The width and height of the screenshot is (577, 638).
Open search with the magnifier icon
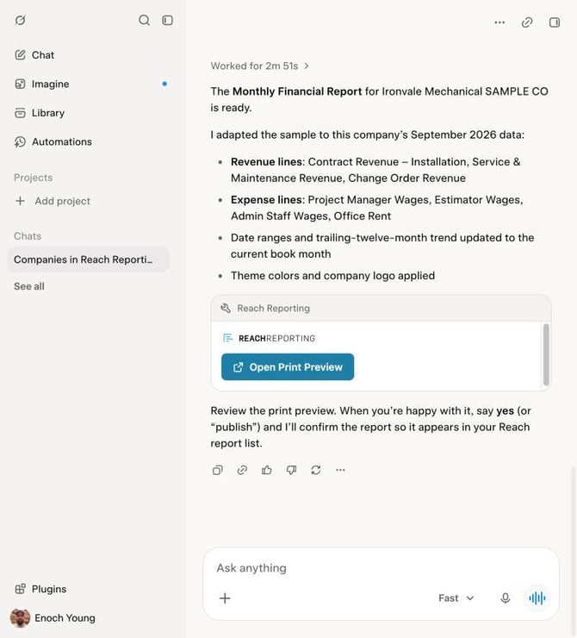(145, 21)
